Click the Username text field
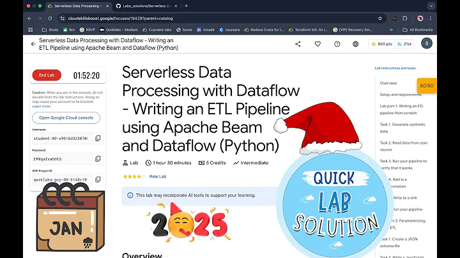460x258 pixels. (62, 138)
